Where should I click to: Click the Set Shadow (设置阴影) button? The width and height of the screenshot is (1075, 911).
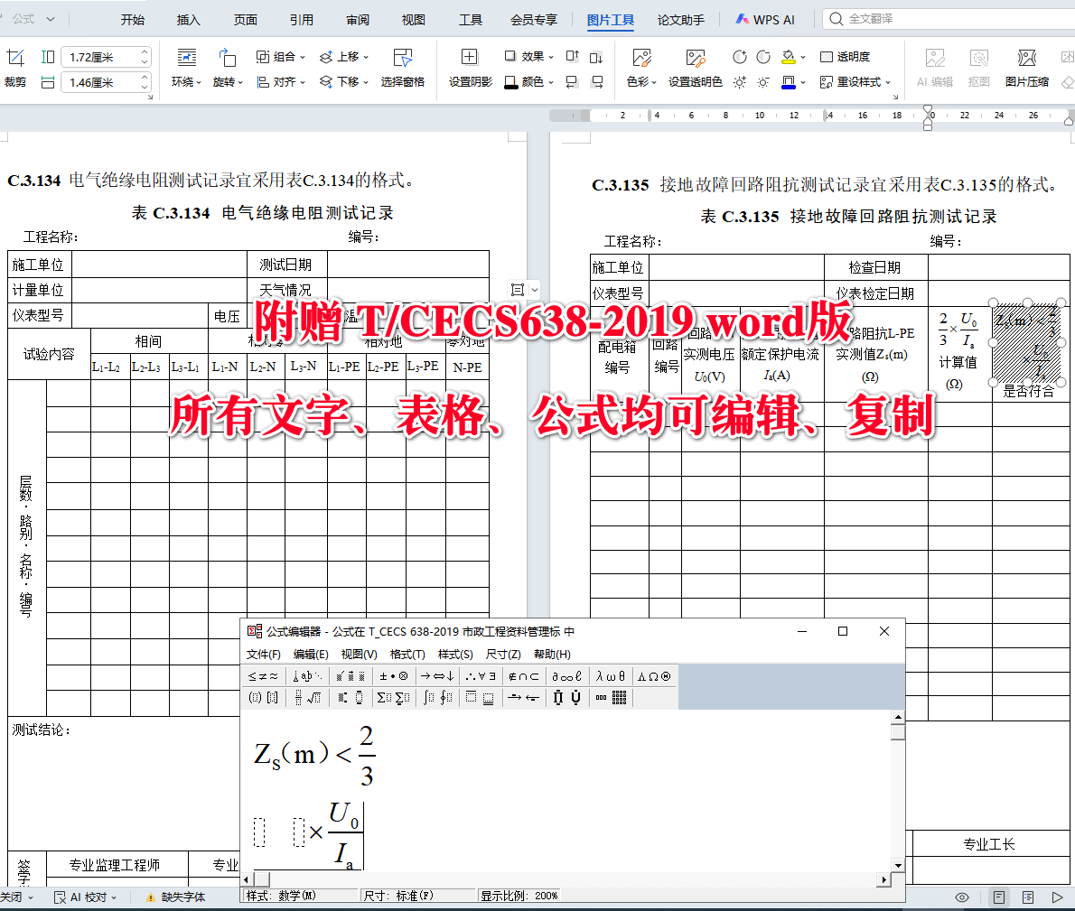[471, 68]
